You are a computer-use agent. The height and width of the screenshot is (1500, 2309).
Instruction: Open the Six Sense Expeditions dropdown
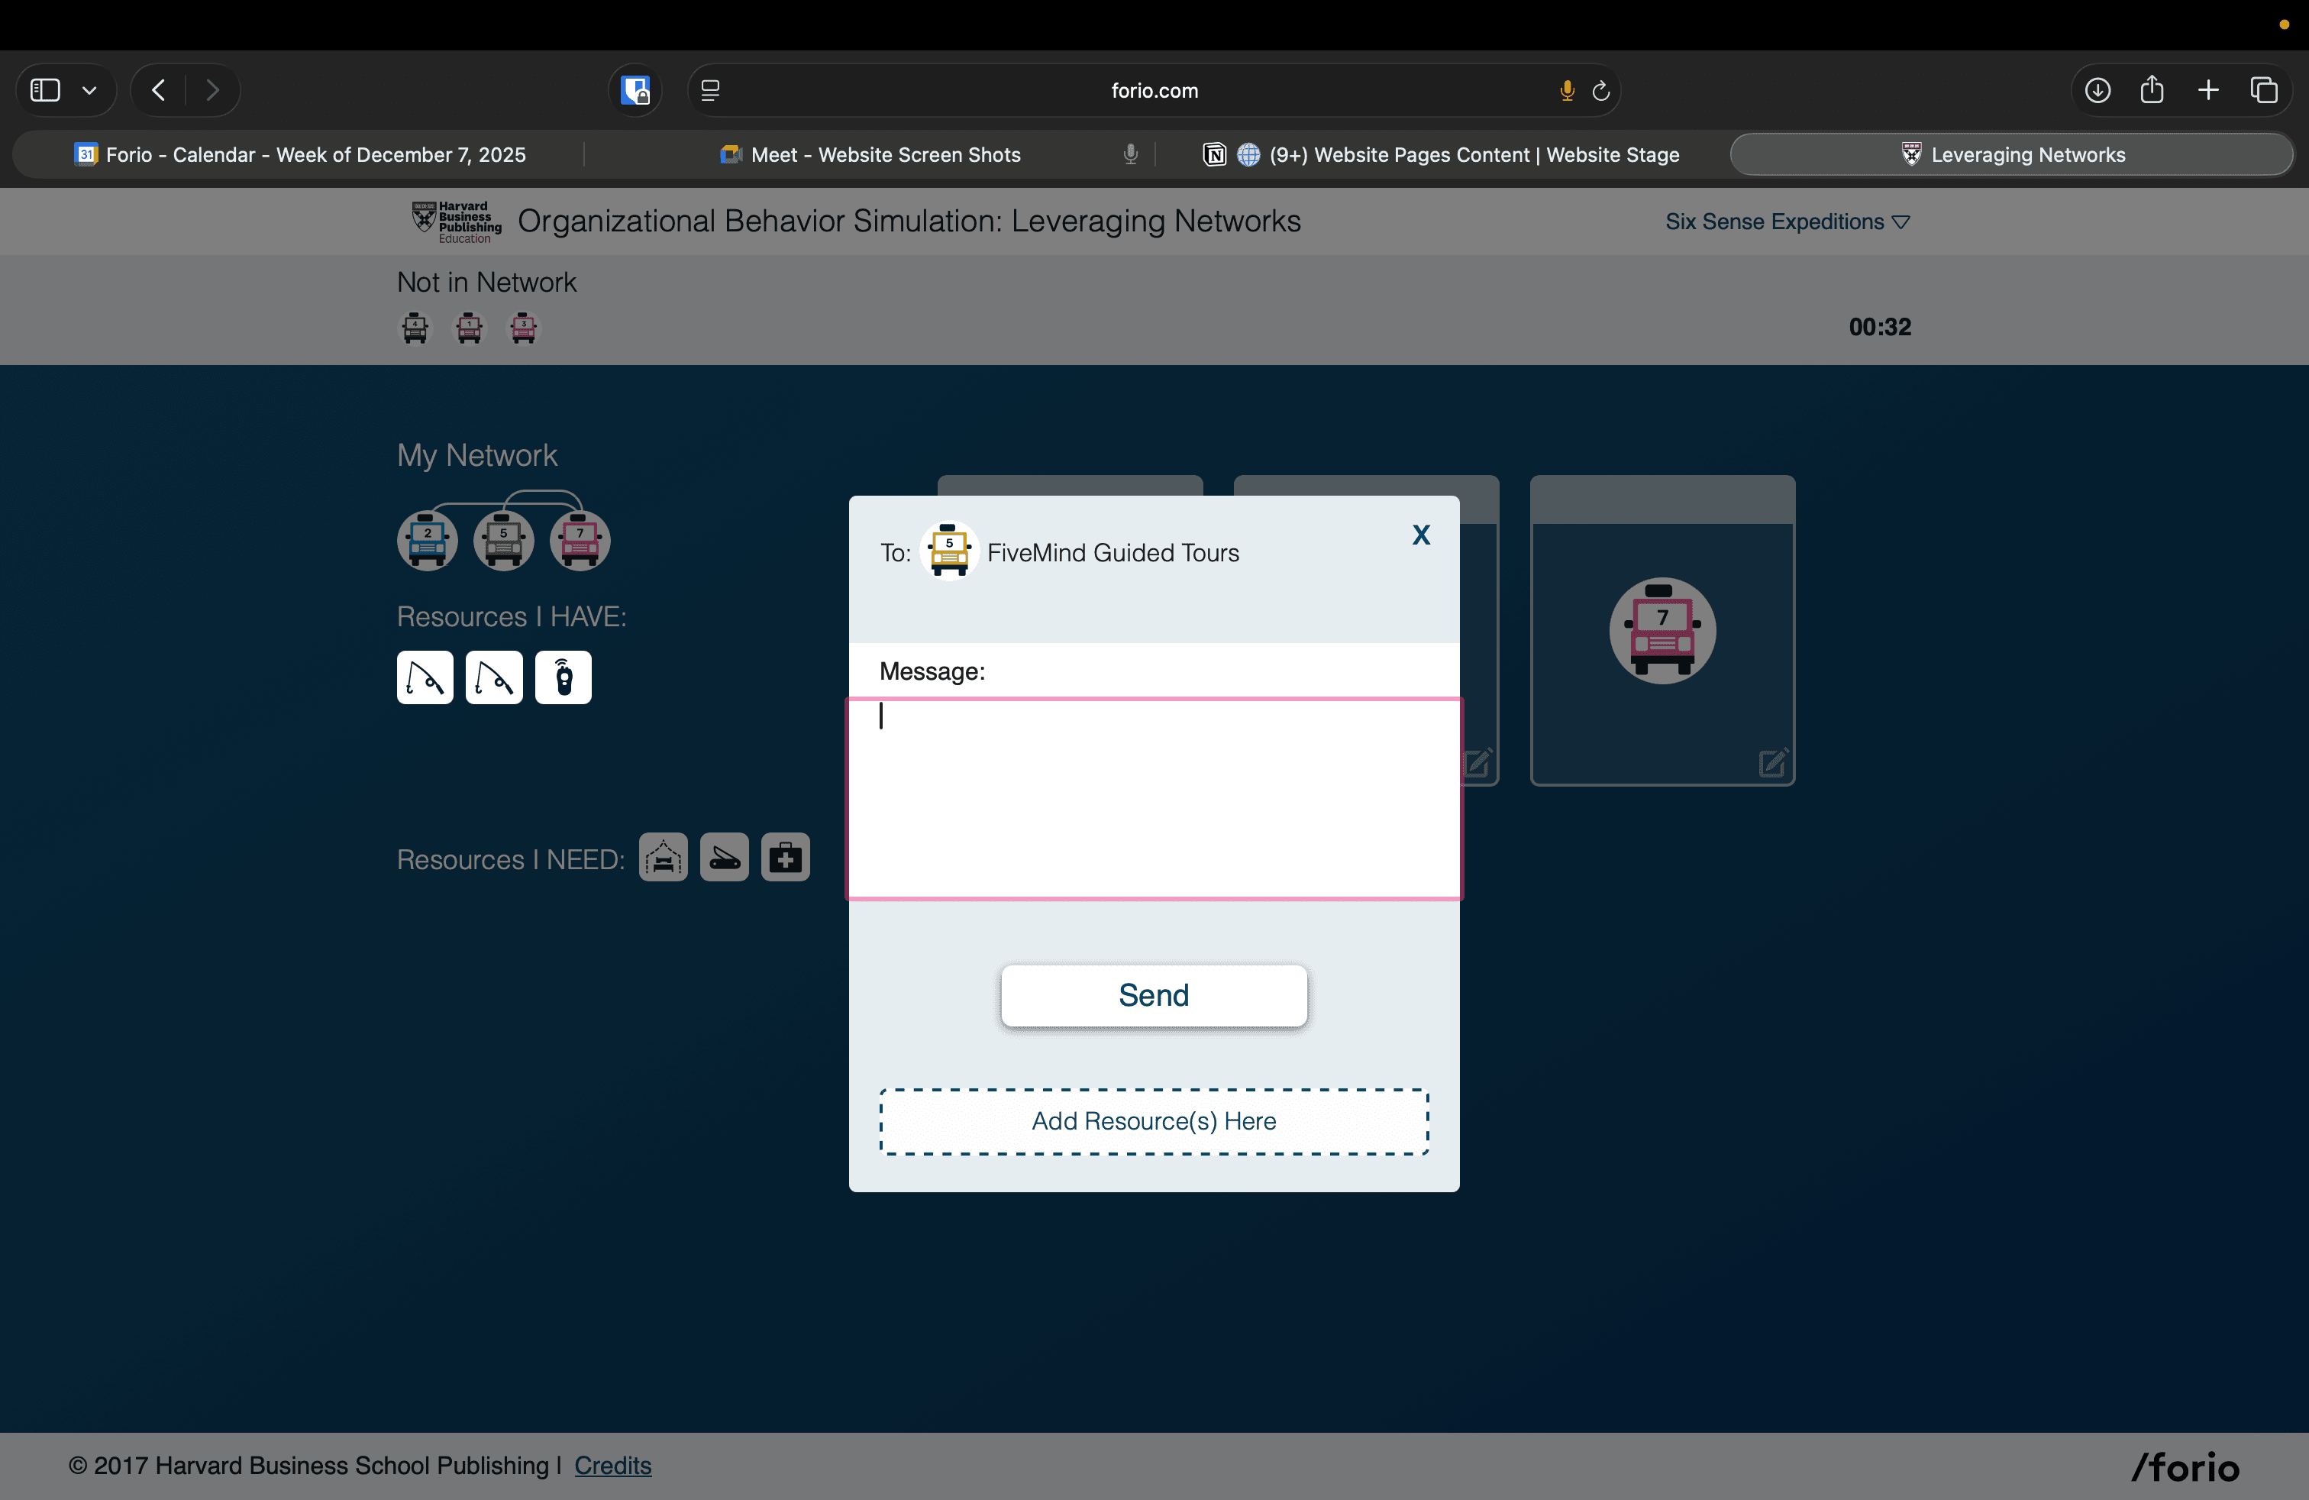pyautogui.click(x=1787, y=221)
